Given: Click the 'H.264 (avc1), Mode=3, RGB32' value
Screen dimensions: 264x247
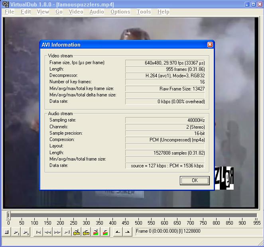Looking at the screenshot, I should click(x=165, y=76).
